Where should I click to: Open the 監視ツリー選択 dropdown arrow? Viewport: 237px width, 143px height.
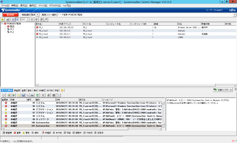pyautogui.click(x=235, y=15)
